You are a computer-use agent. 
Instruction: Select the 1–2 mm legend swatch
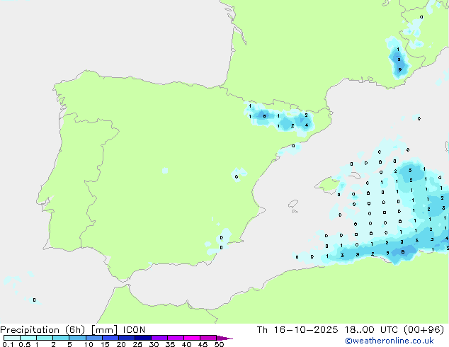click(45, 338)
